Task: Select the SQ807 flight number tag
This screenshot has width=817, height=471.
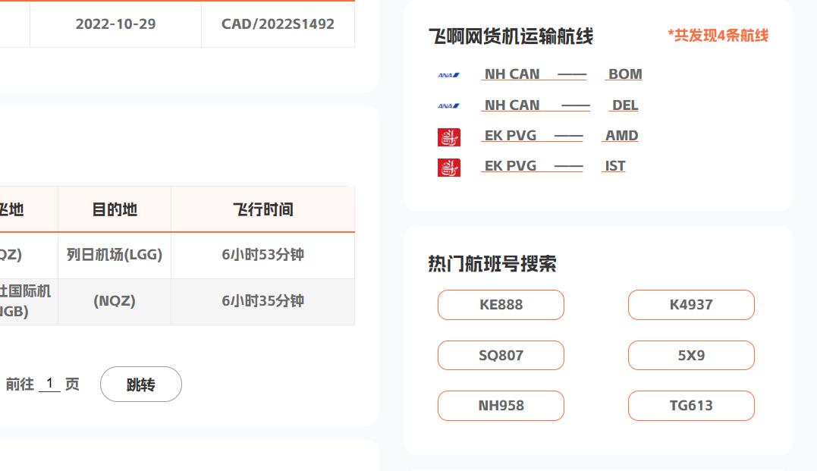Action: [501, 355]
